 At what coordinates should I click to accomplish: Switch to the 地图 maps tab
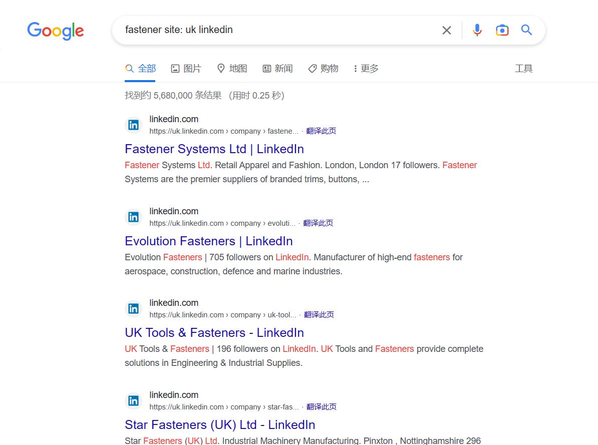point(232,69)
